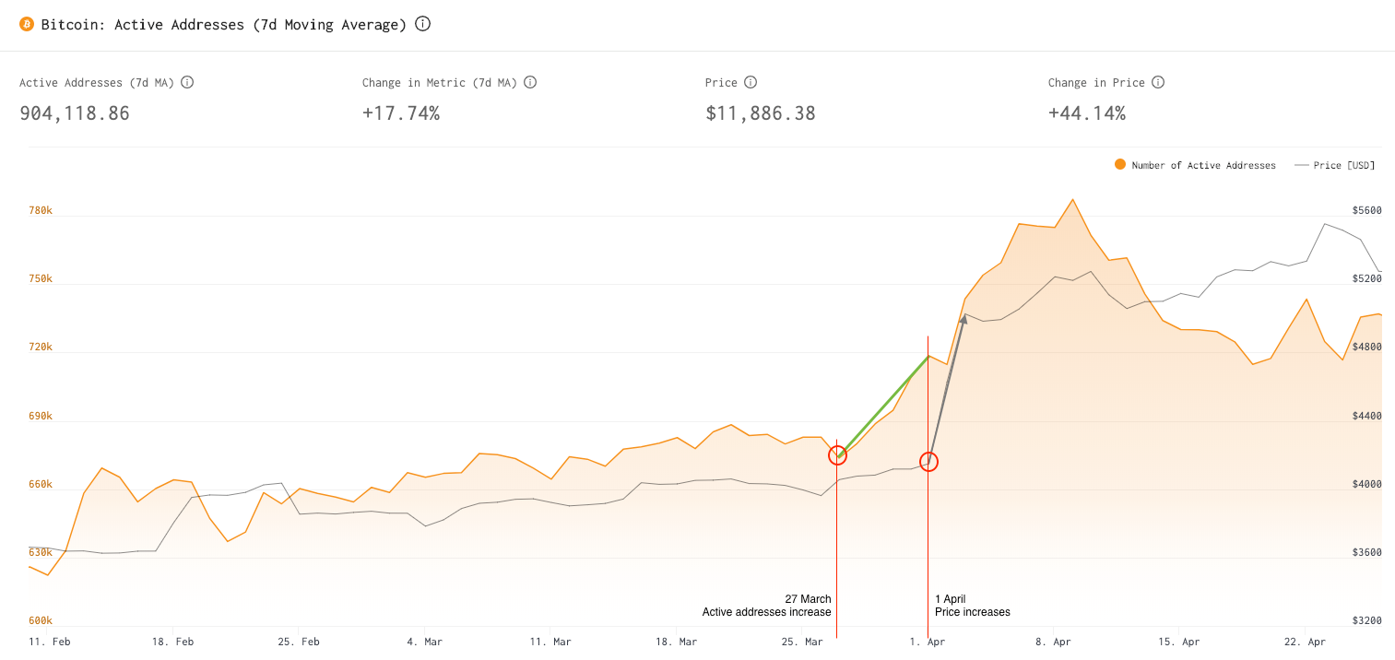The height and width of the screenshot is (660, 1395).
Task: Show info tooltip icon beside Price label
Action: point(751,82)
